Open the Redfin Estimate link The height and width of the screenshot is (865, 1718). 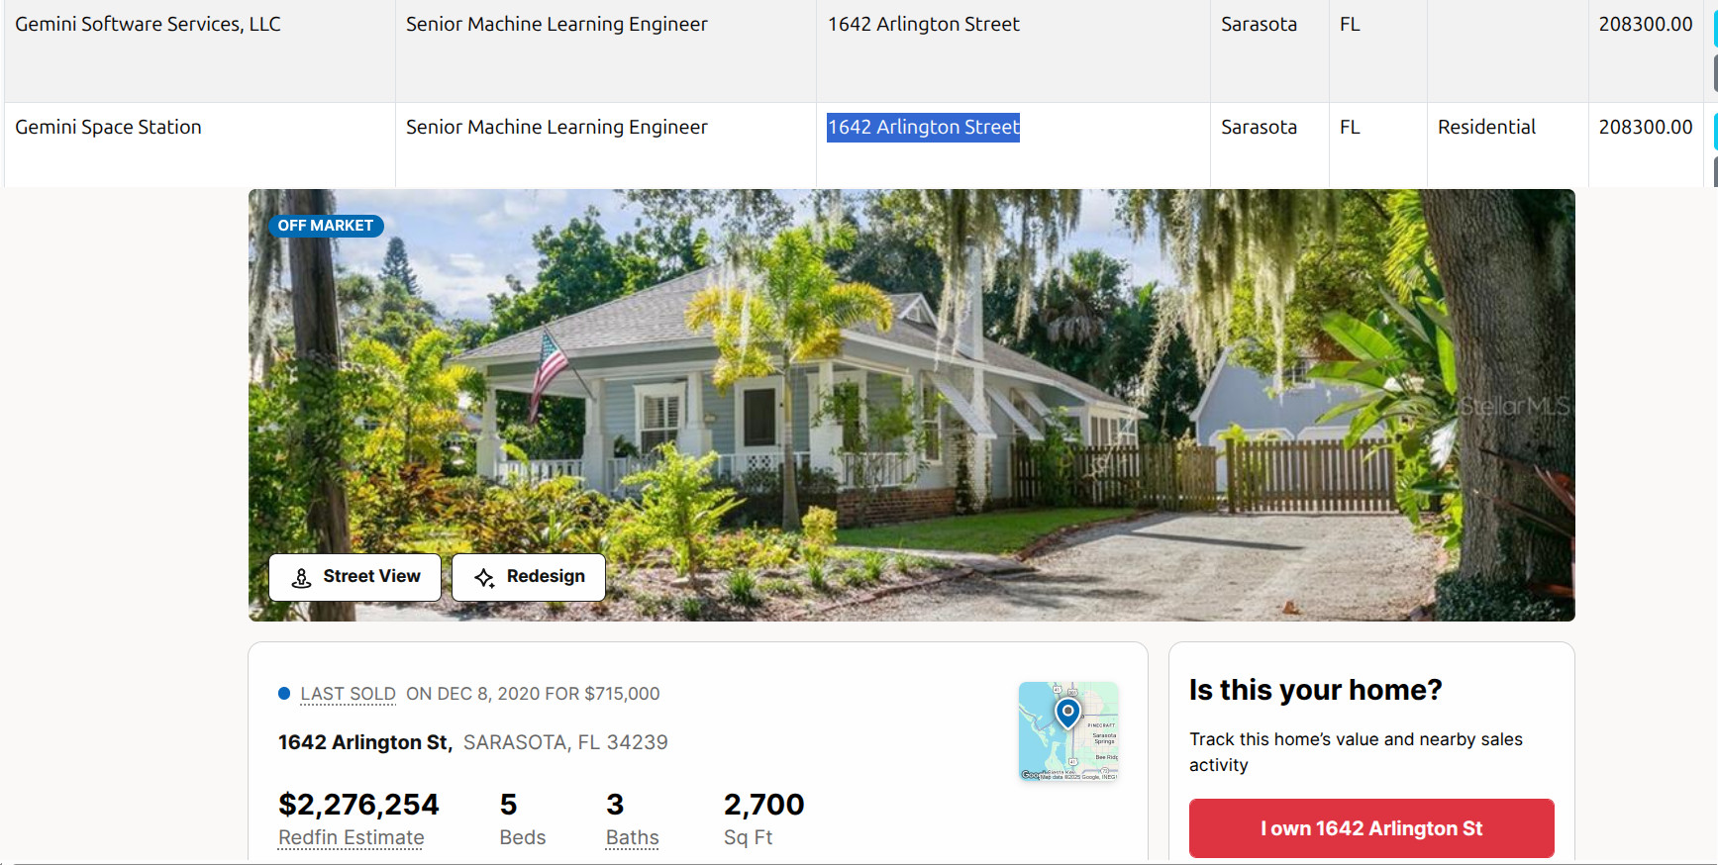pos(352,837)
